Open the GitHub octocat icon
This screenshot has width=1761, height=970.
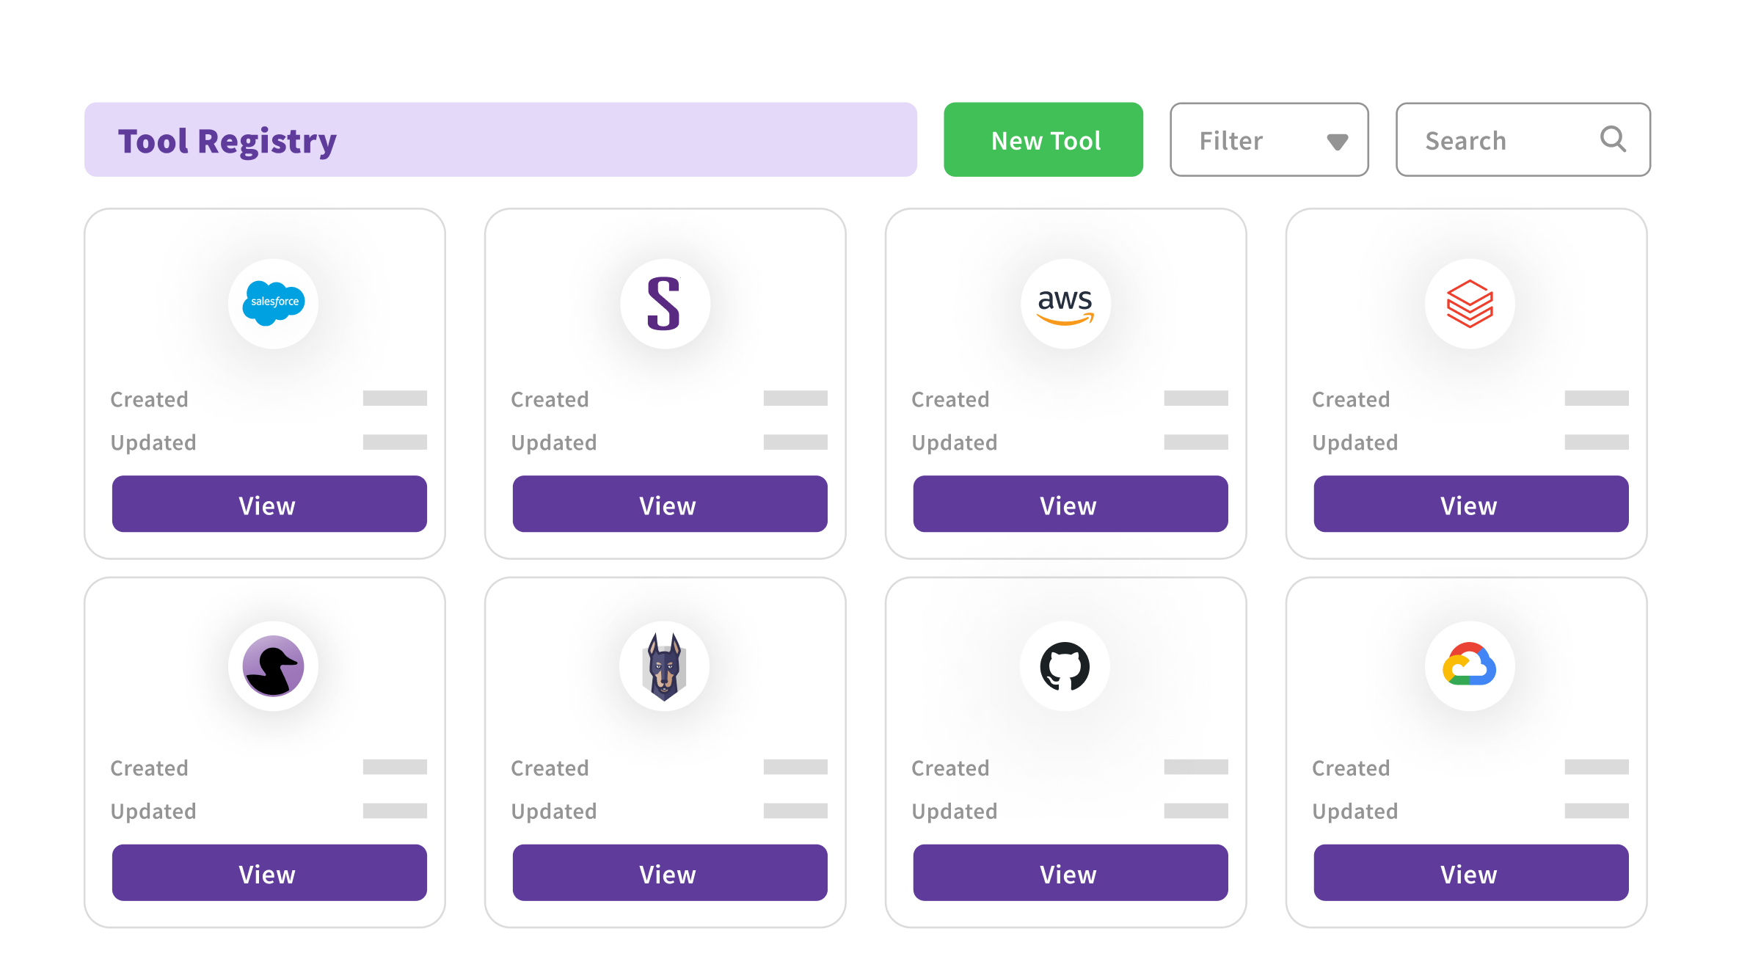[x=1065, y=665]
